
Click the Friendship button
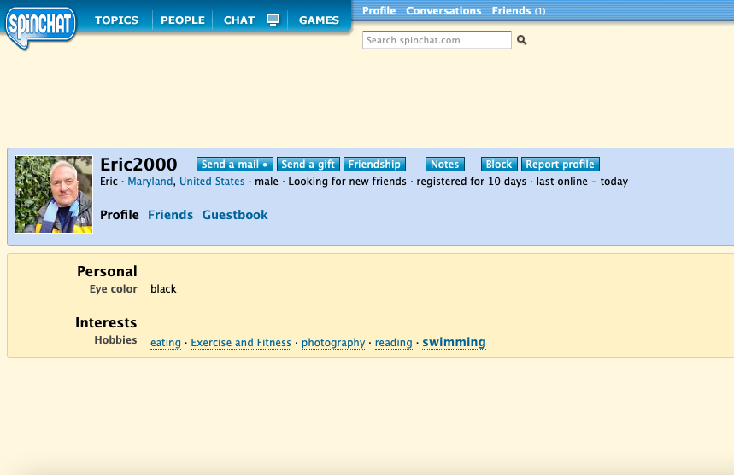374,165
